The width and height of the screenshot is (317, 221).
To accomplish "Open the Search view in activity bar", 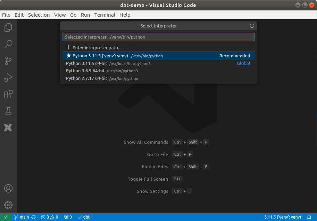I will click(8, 44).
